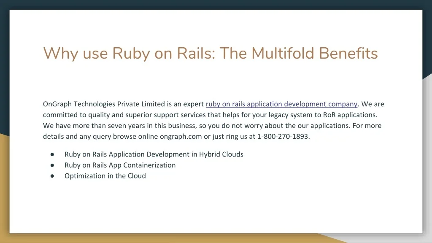432x243 pixels.
Task: Click the 'ongraph.com' website text
Action: [181, 136]
